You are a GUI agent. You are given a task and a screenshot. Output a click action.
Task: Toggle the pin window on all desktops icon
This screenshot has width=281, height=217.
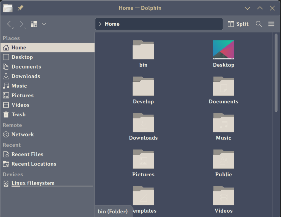point(20,8)
